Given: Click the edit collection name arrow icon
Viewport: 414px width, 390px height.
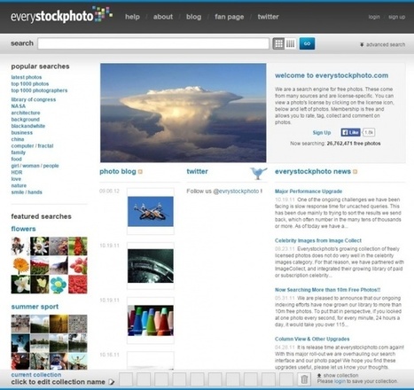Looking at the screenshot, I should pos(112,382).
